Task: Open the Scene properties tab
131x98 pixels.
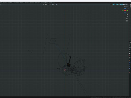Action: pos(130,53)
